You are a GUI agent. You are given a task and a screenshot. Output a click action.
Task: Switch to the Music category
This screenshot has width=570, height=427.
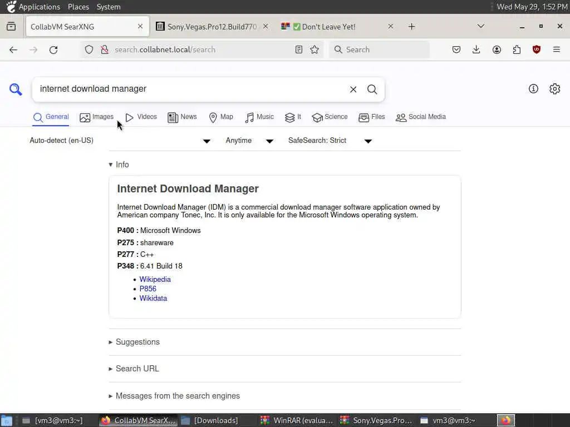pos(259,117)
